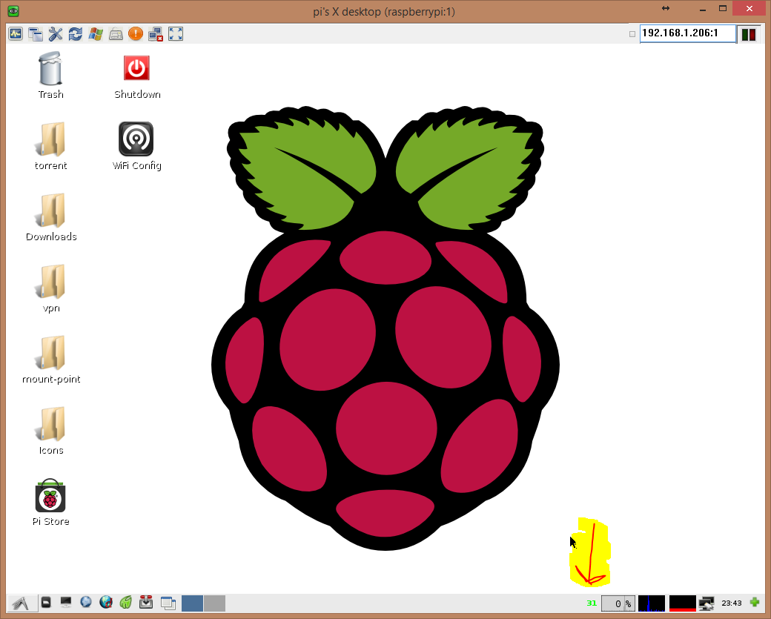The width and height of the screenshot is (771, 619).
Task: Open file manager from the panel
Action: click(x=46, y=602)
